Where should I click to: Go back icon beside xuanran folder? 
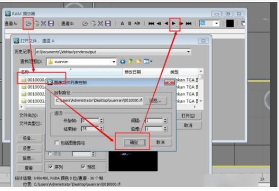tap(123, 62)
